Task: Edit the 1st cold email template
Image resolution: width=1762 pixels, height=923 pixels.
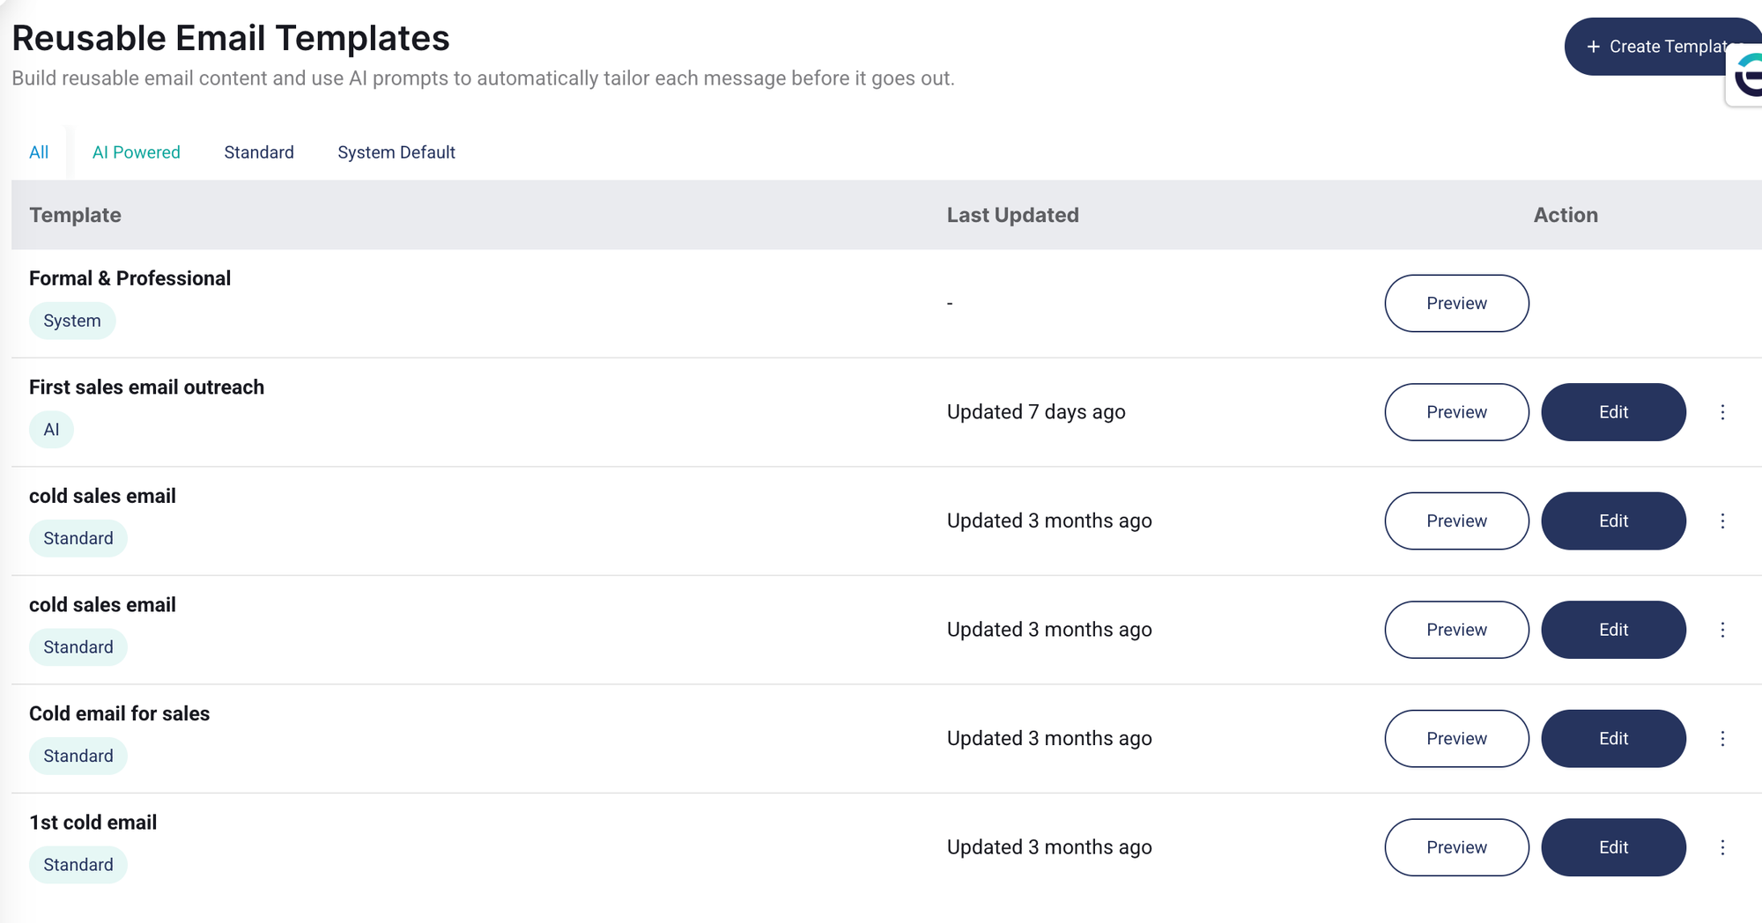Action: coord(1613,847)
